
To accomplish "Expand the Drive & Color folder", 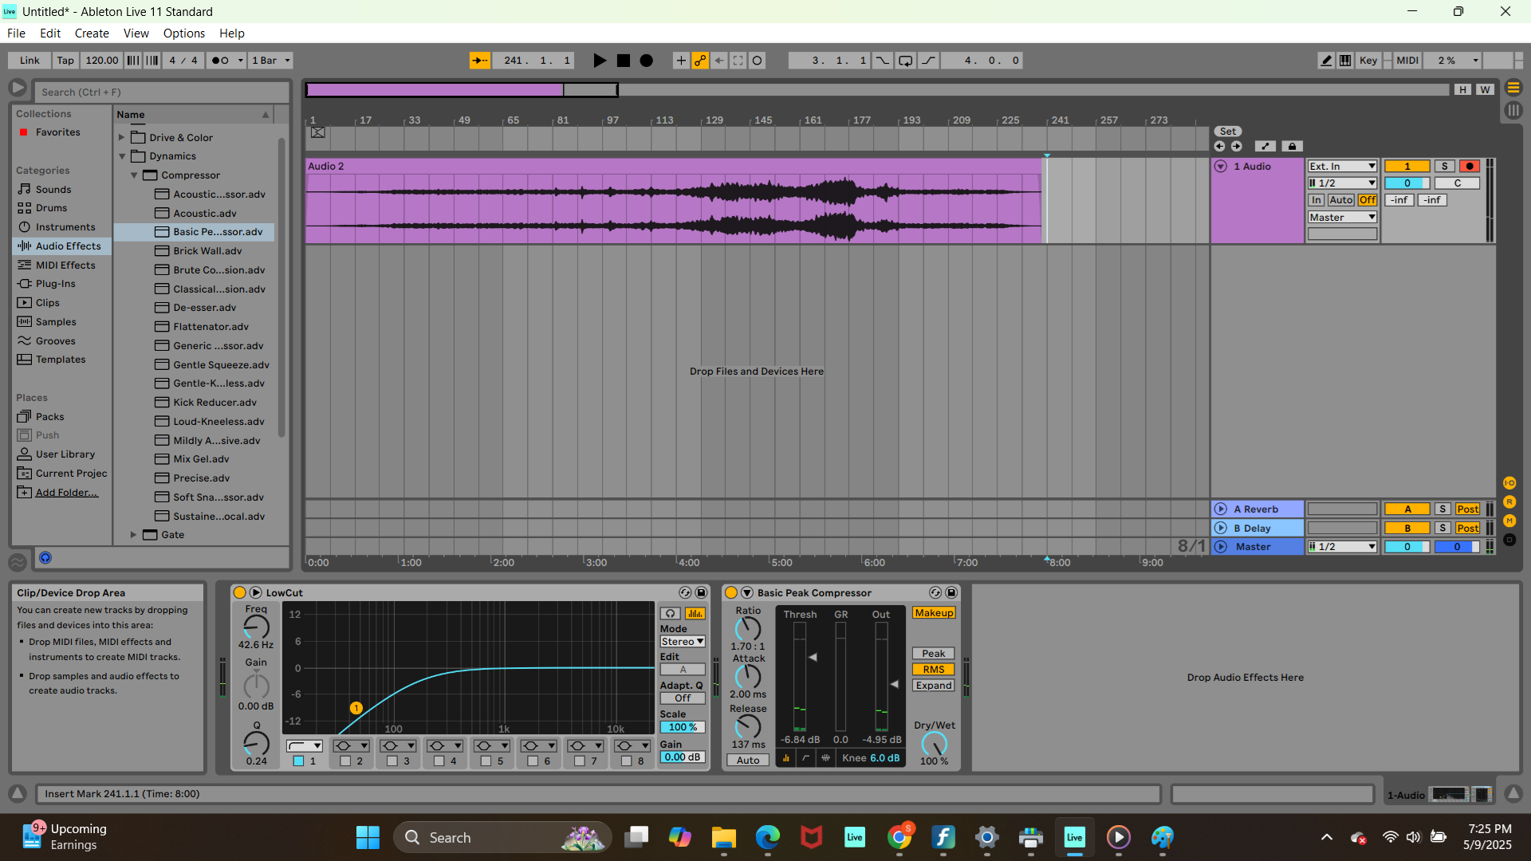I will (122, 137).
